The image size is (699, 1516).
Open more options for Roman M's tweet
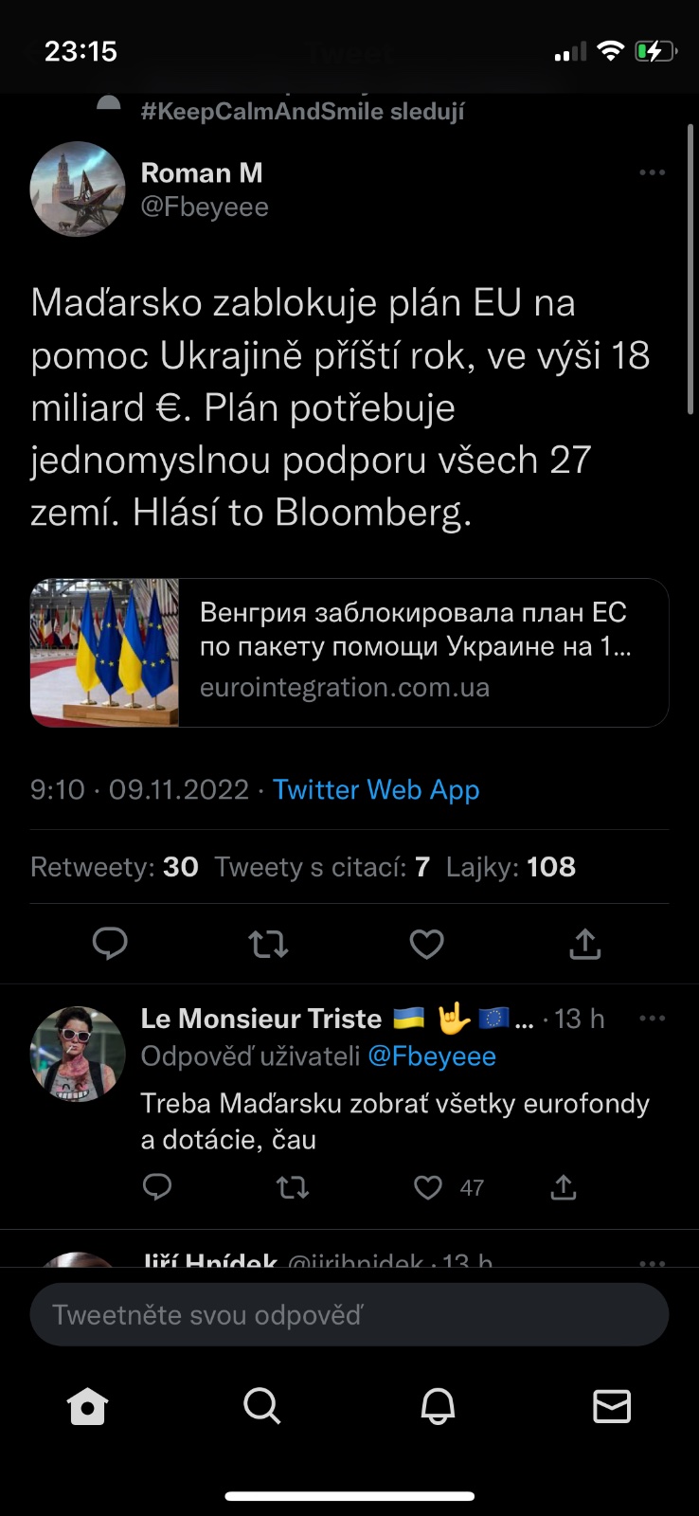pos(652,173)
